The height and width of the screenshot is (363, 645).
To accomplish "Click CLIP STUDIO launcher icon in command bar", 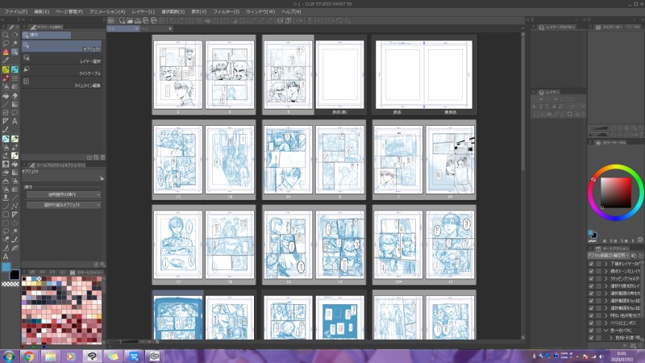I will pyautogui.click(x=111, y=20).
